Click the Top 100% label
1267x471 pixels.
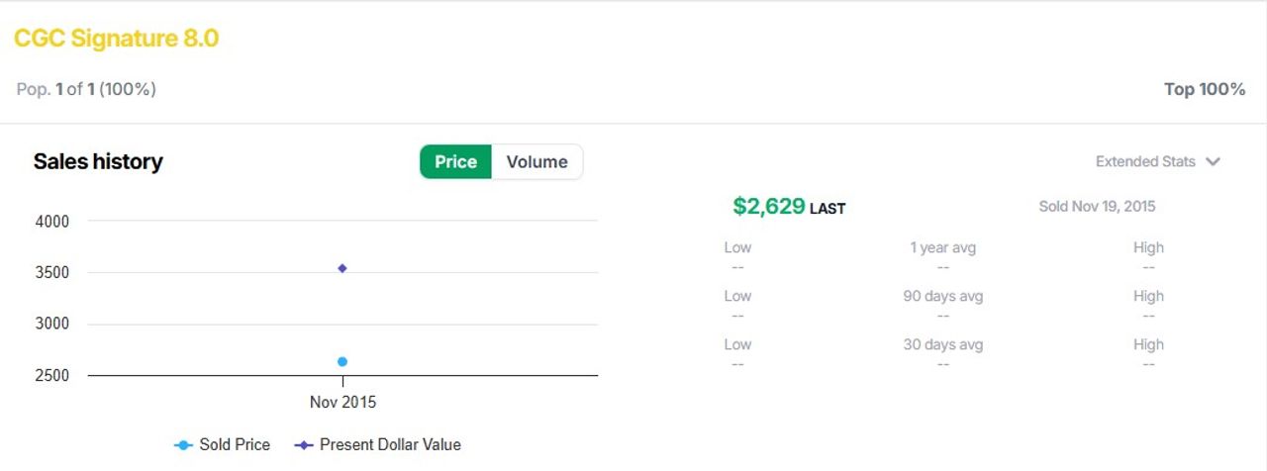(x=1205, y=89)
